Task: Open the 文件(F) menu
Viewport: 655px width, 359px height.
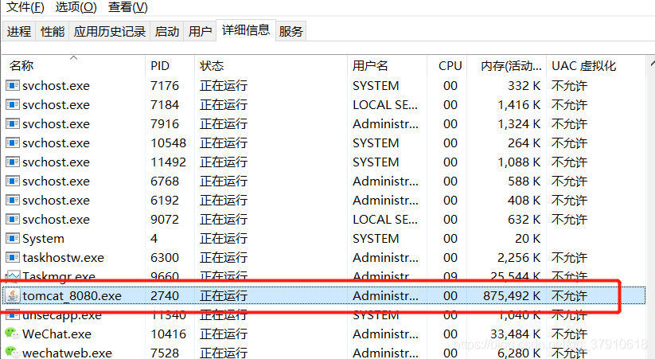Action: [25, 7]
